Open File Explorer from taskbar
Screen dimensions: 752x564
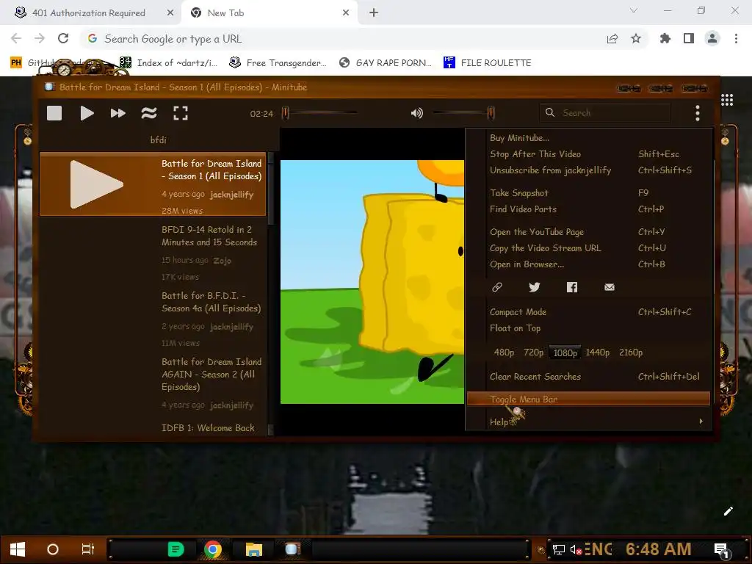(253, 549)
